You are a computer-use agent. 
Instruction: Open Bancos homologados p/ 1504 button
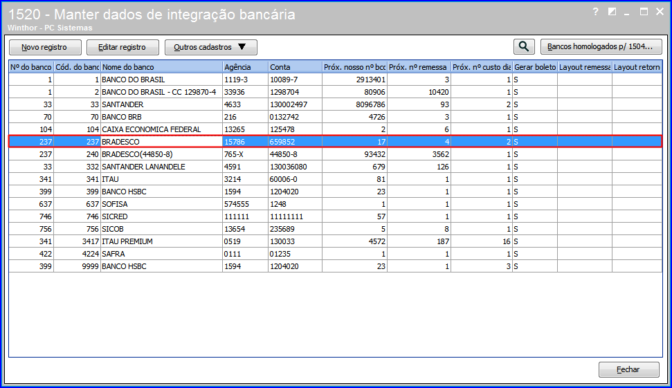click(601, 46)
